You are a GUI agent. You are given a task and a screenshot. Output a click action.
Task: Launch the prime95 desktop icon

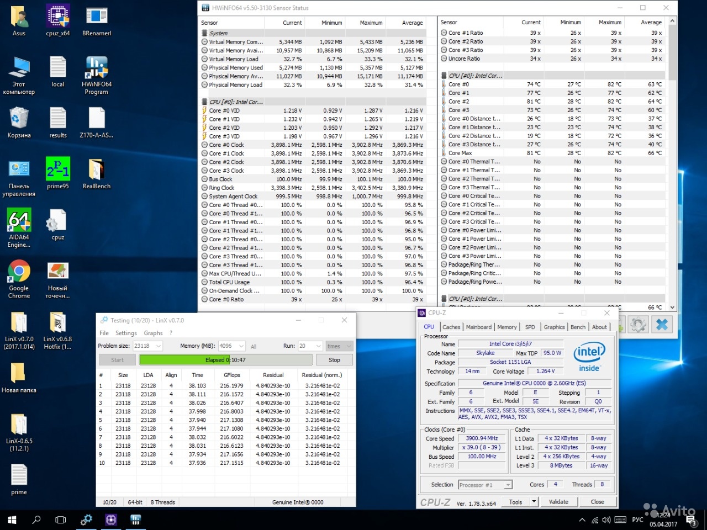(x=57, y=174)
